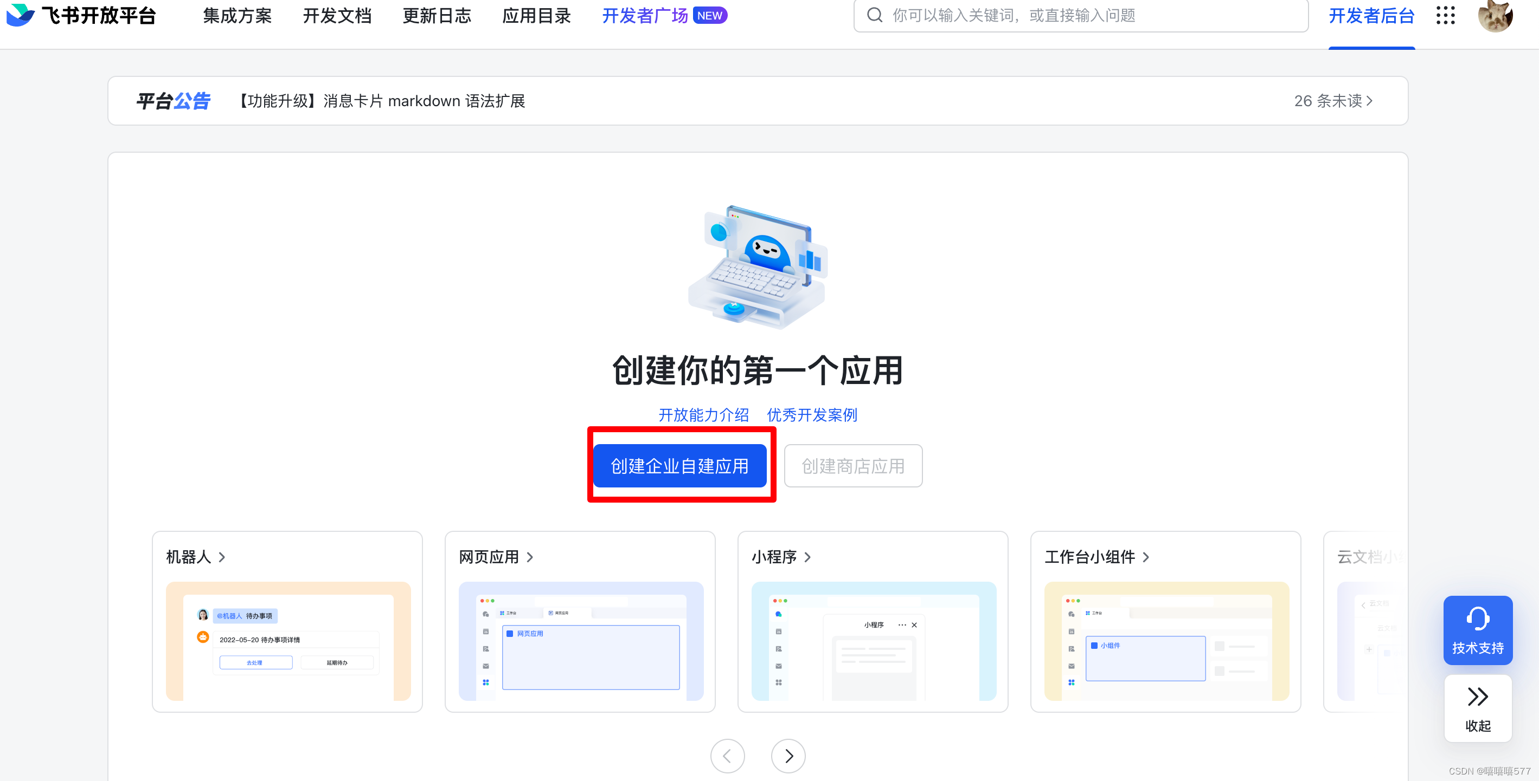Click 创建商店应用 button

click(852, 465)
